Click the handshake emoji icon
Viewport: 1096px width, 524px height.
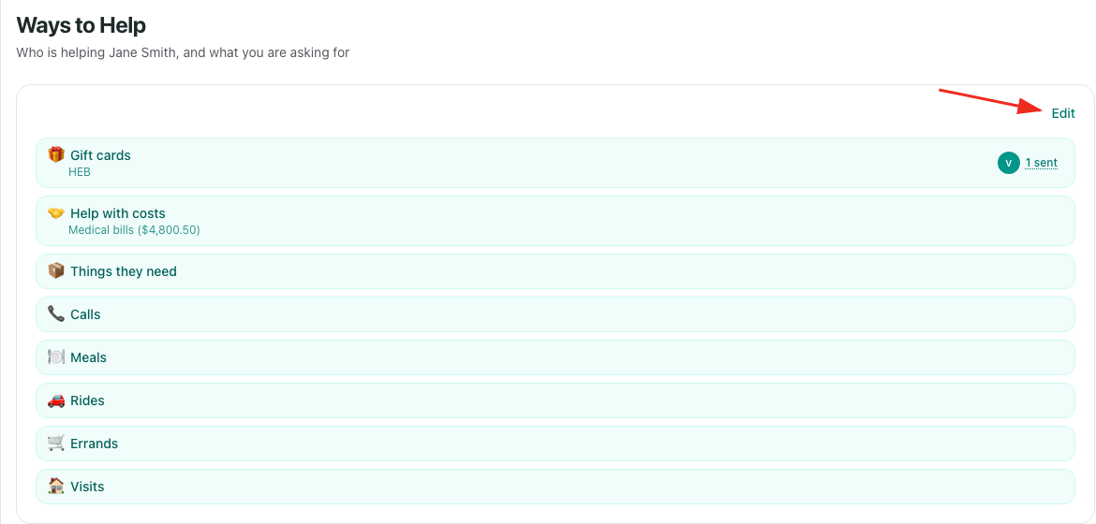56,213
